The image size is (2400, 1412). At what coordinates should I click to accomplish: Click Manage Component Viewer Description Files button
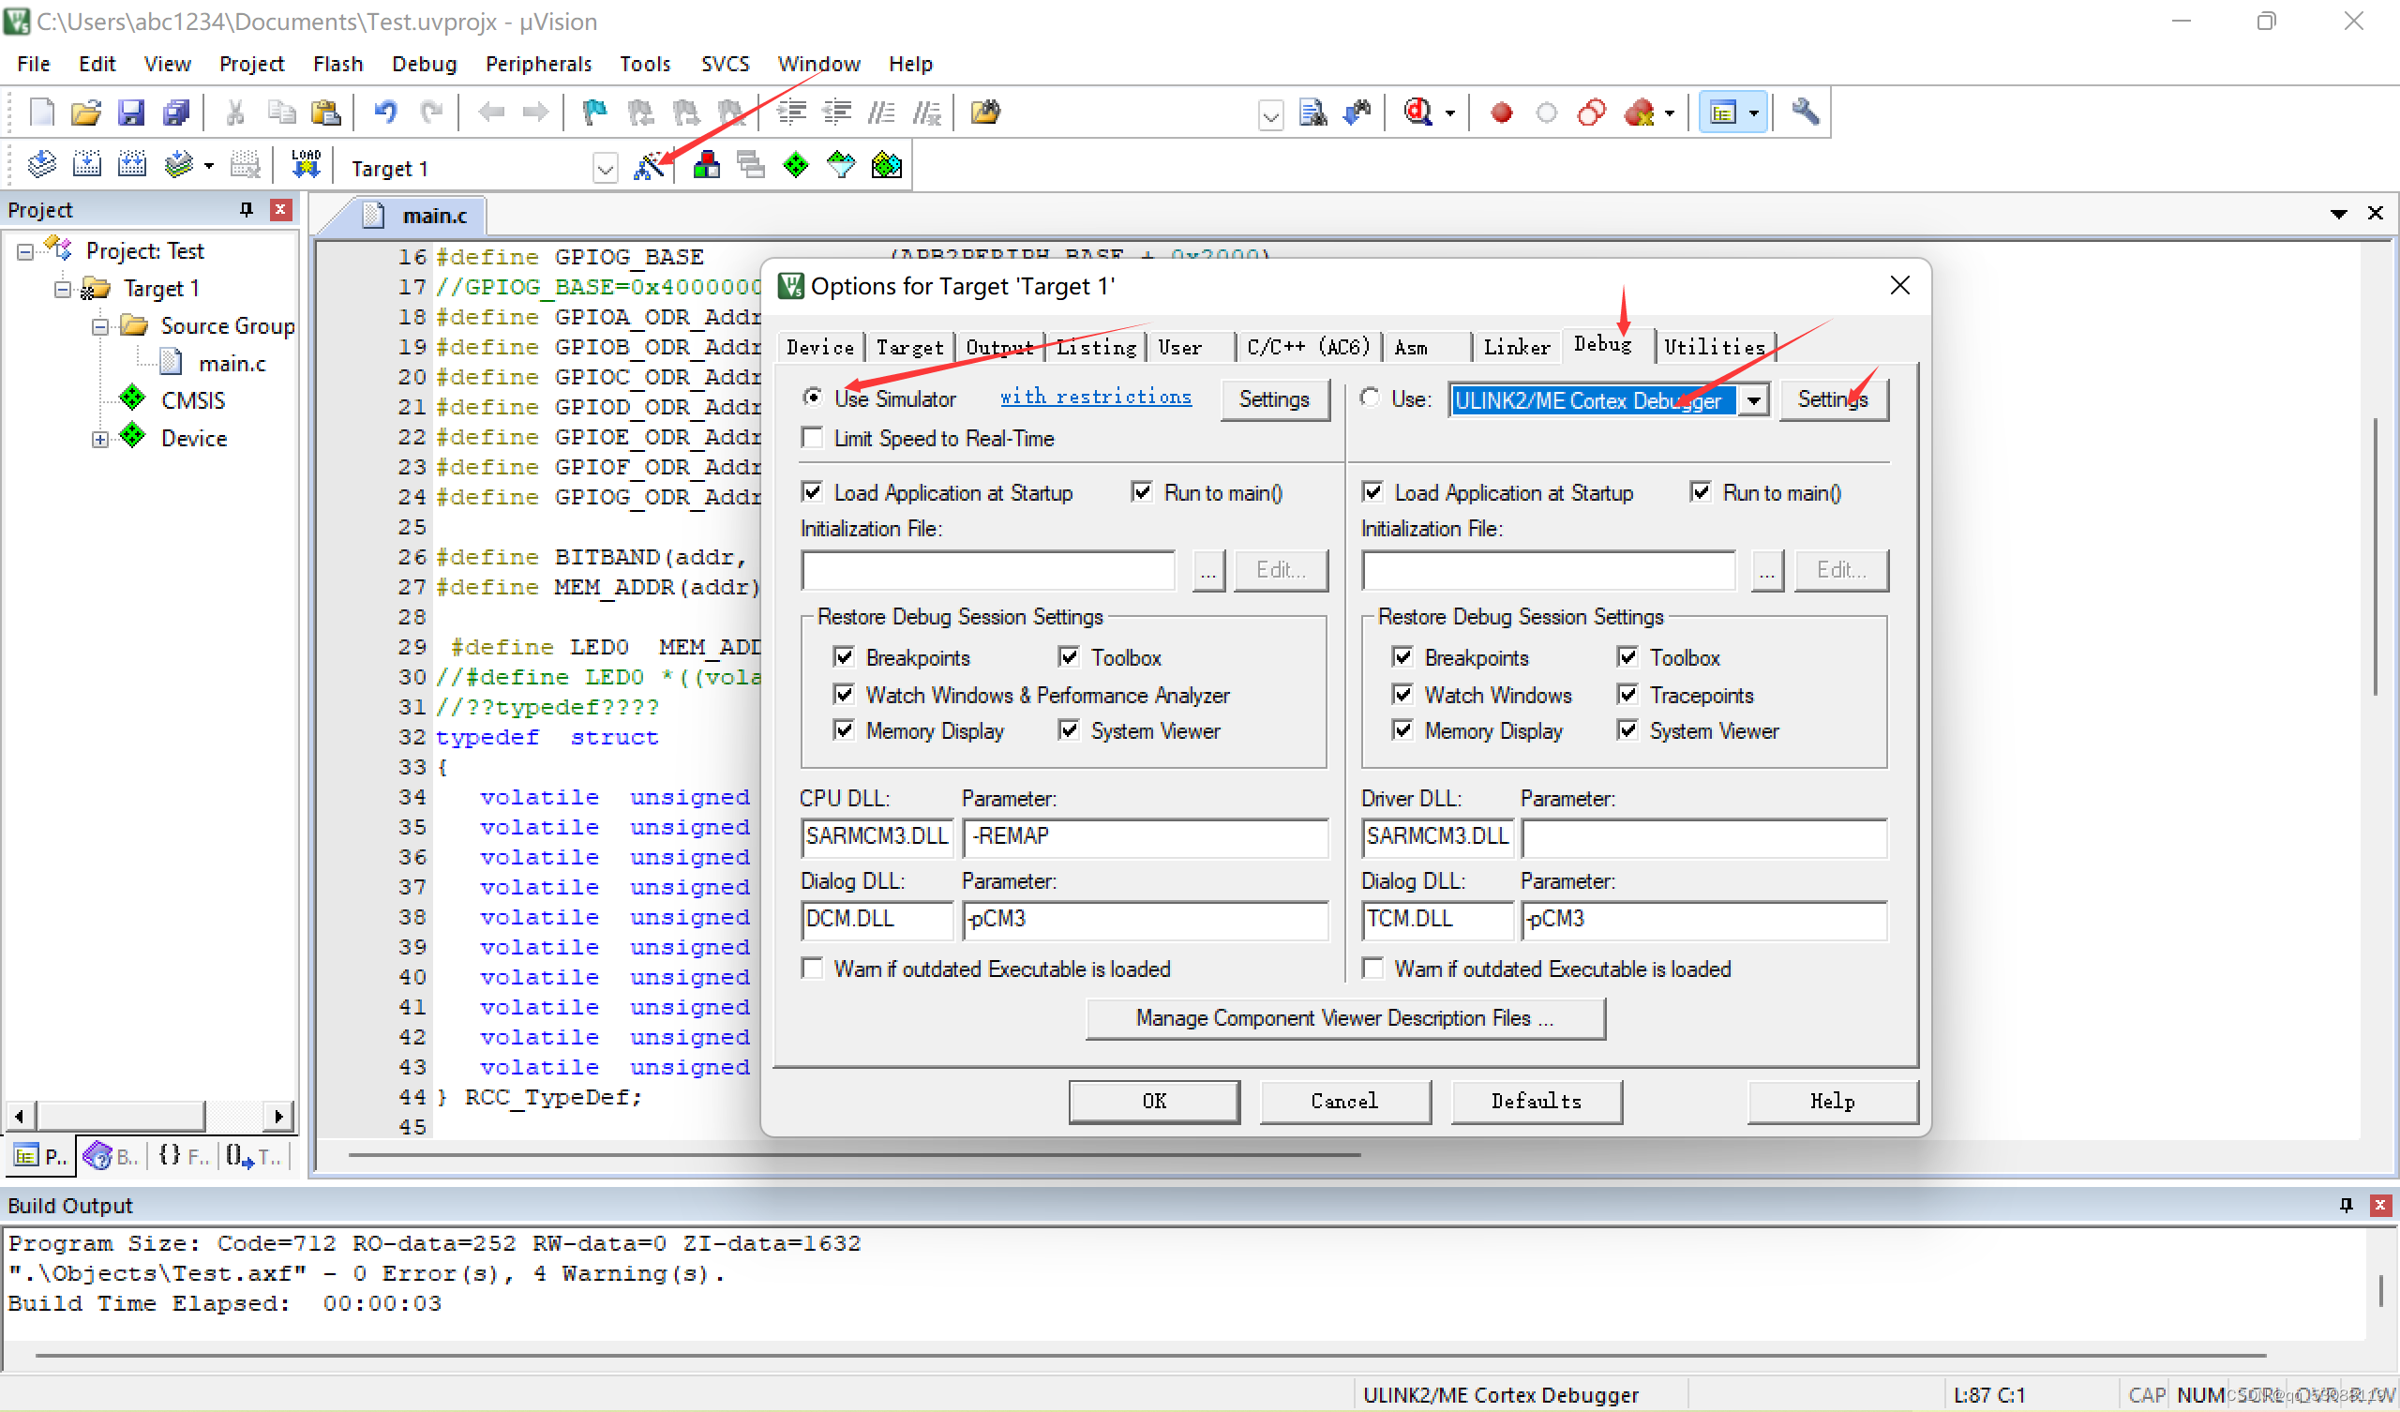click(x=1343, y=1017)
